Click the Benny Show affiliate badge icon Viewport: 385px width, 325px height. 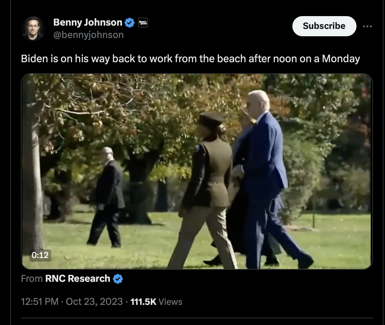143,23
